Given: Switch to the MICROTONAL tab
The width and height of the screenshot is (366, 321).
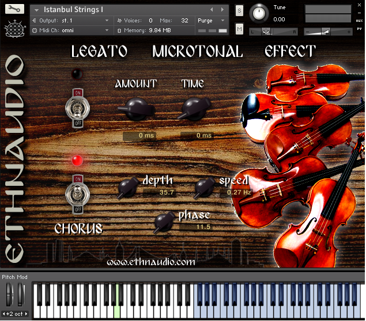Looking at the screenshot, I should (198, 51).
